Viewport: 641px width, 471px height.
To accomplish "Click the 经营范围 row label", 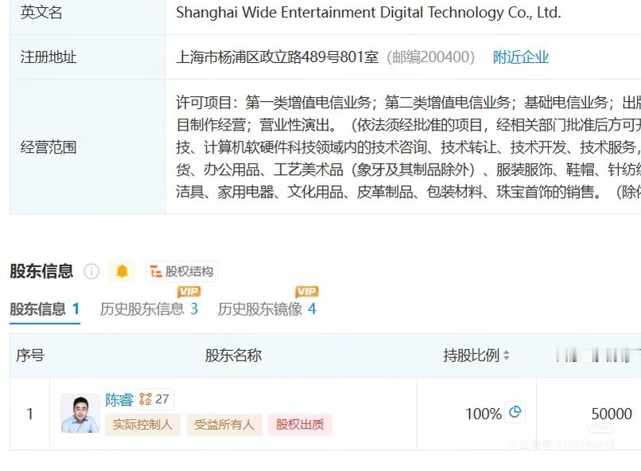I will [49, 147].
